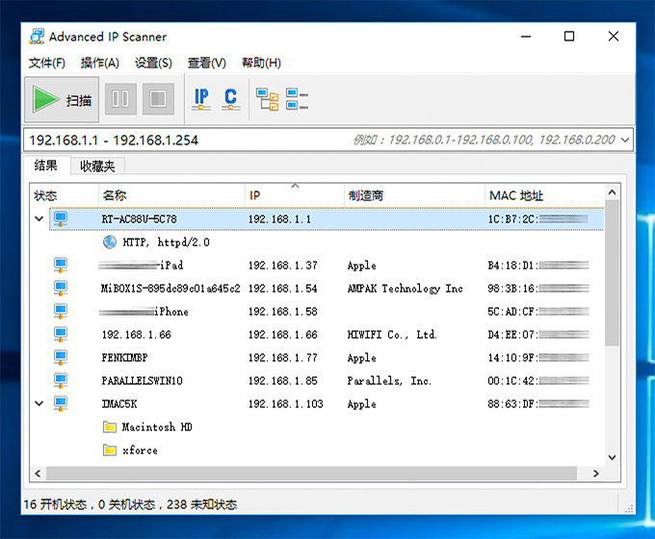Click the IP toolbar icon
Viewport: 655px width, 539px height.
pyautogui.click(x=201, y=99)
